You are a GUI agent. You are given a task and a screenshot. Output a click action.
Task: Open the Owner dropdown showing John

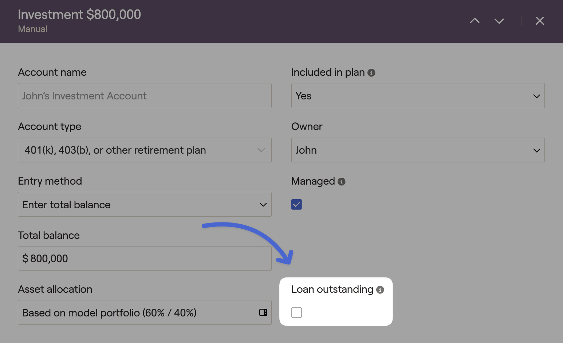(418, 150)
